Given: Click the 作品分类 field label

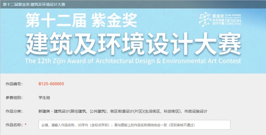Looking at the screenshot, I should coord(14,111).
